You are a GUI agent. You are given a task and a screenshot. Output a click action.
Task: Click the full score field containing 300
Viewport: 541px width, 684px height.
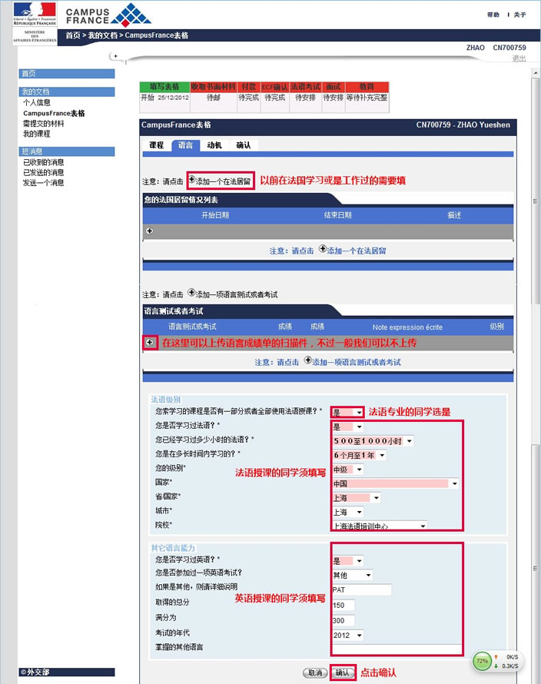point(343,621)
